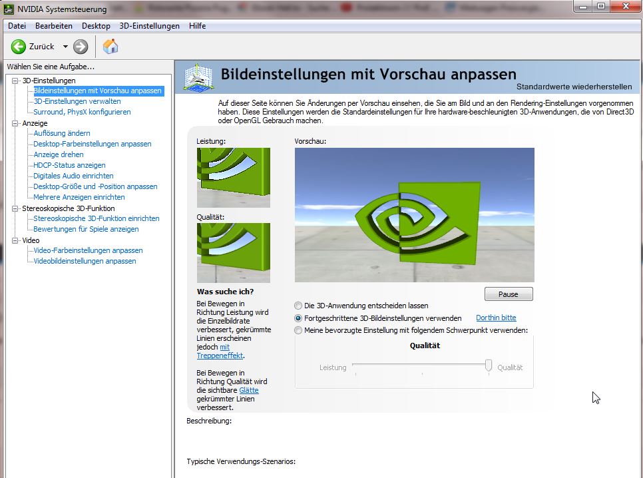The image size is (643, 478).
Task: Maximize the NVIDIA Systemsteuerung window
Action: (x=601, y=6)
